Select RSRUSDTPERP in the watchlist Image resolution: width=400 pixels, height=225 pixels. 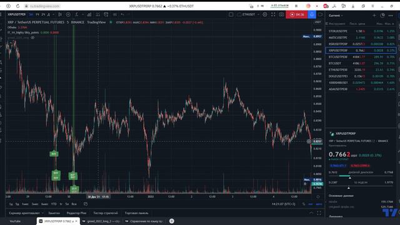point(361,44)
